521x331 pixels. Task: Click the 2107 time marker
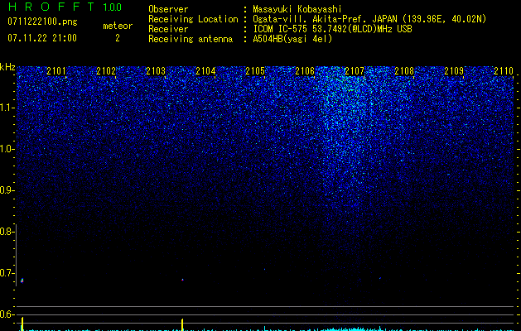coord(355,70)
